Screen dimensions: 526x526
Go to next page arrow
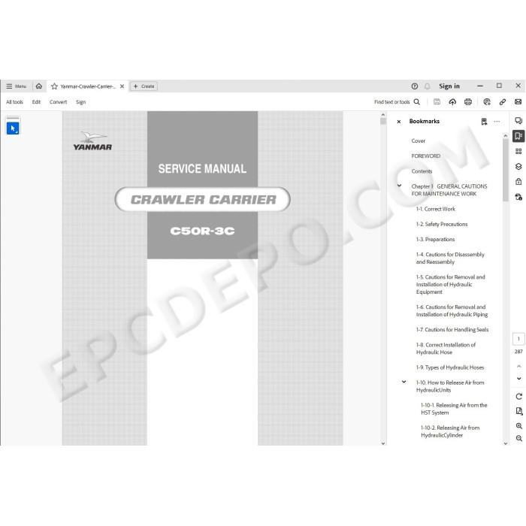tap(518, 379)
